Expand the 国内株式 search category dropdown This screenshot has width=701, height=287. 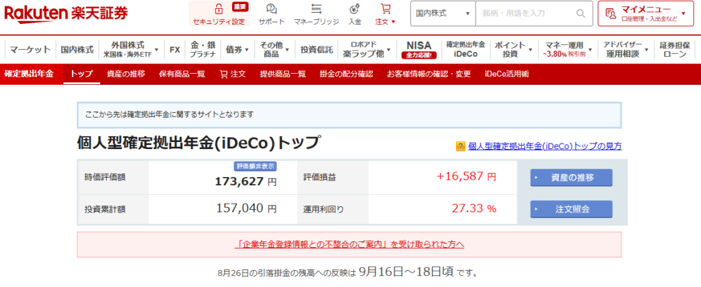[444, 13]
